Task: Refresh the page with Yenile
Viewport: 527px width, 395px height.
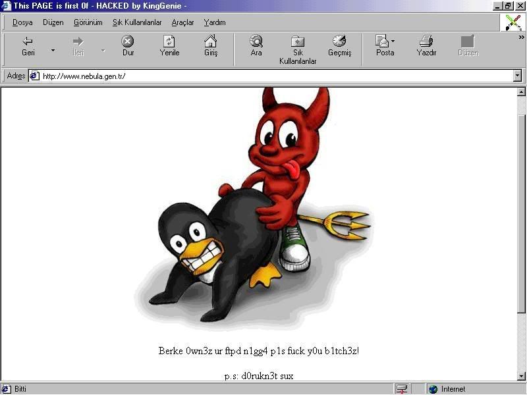Action: [169, 47]
